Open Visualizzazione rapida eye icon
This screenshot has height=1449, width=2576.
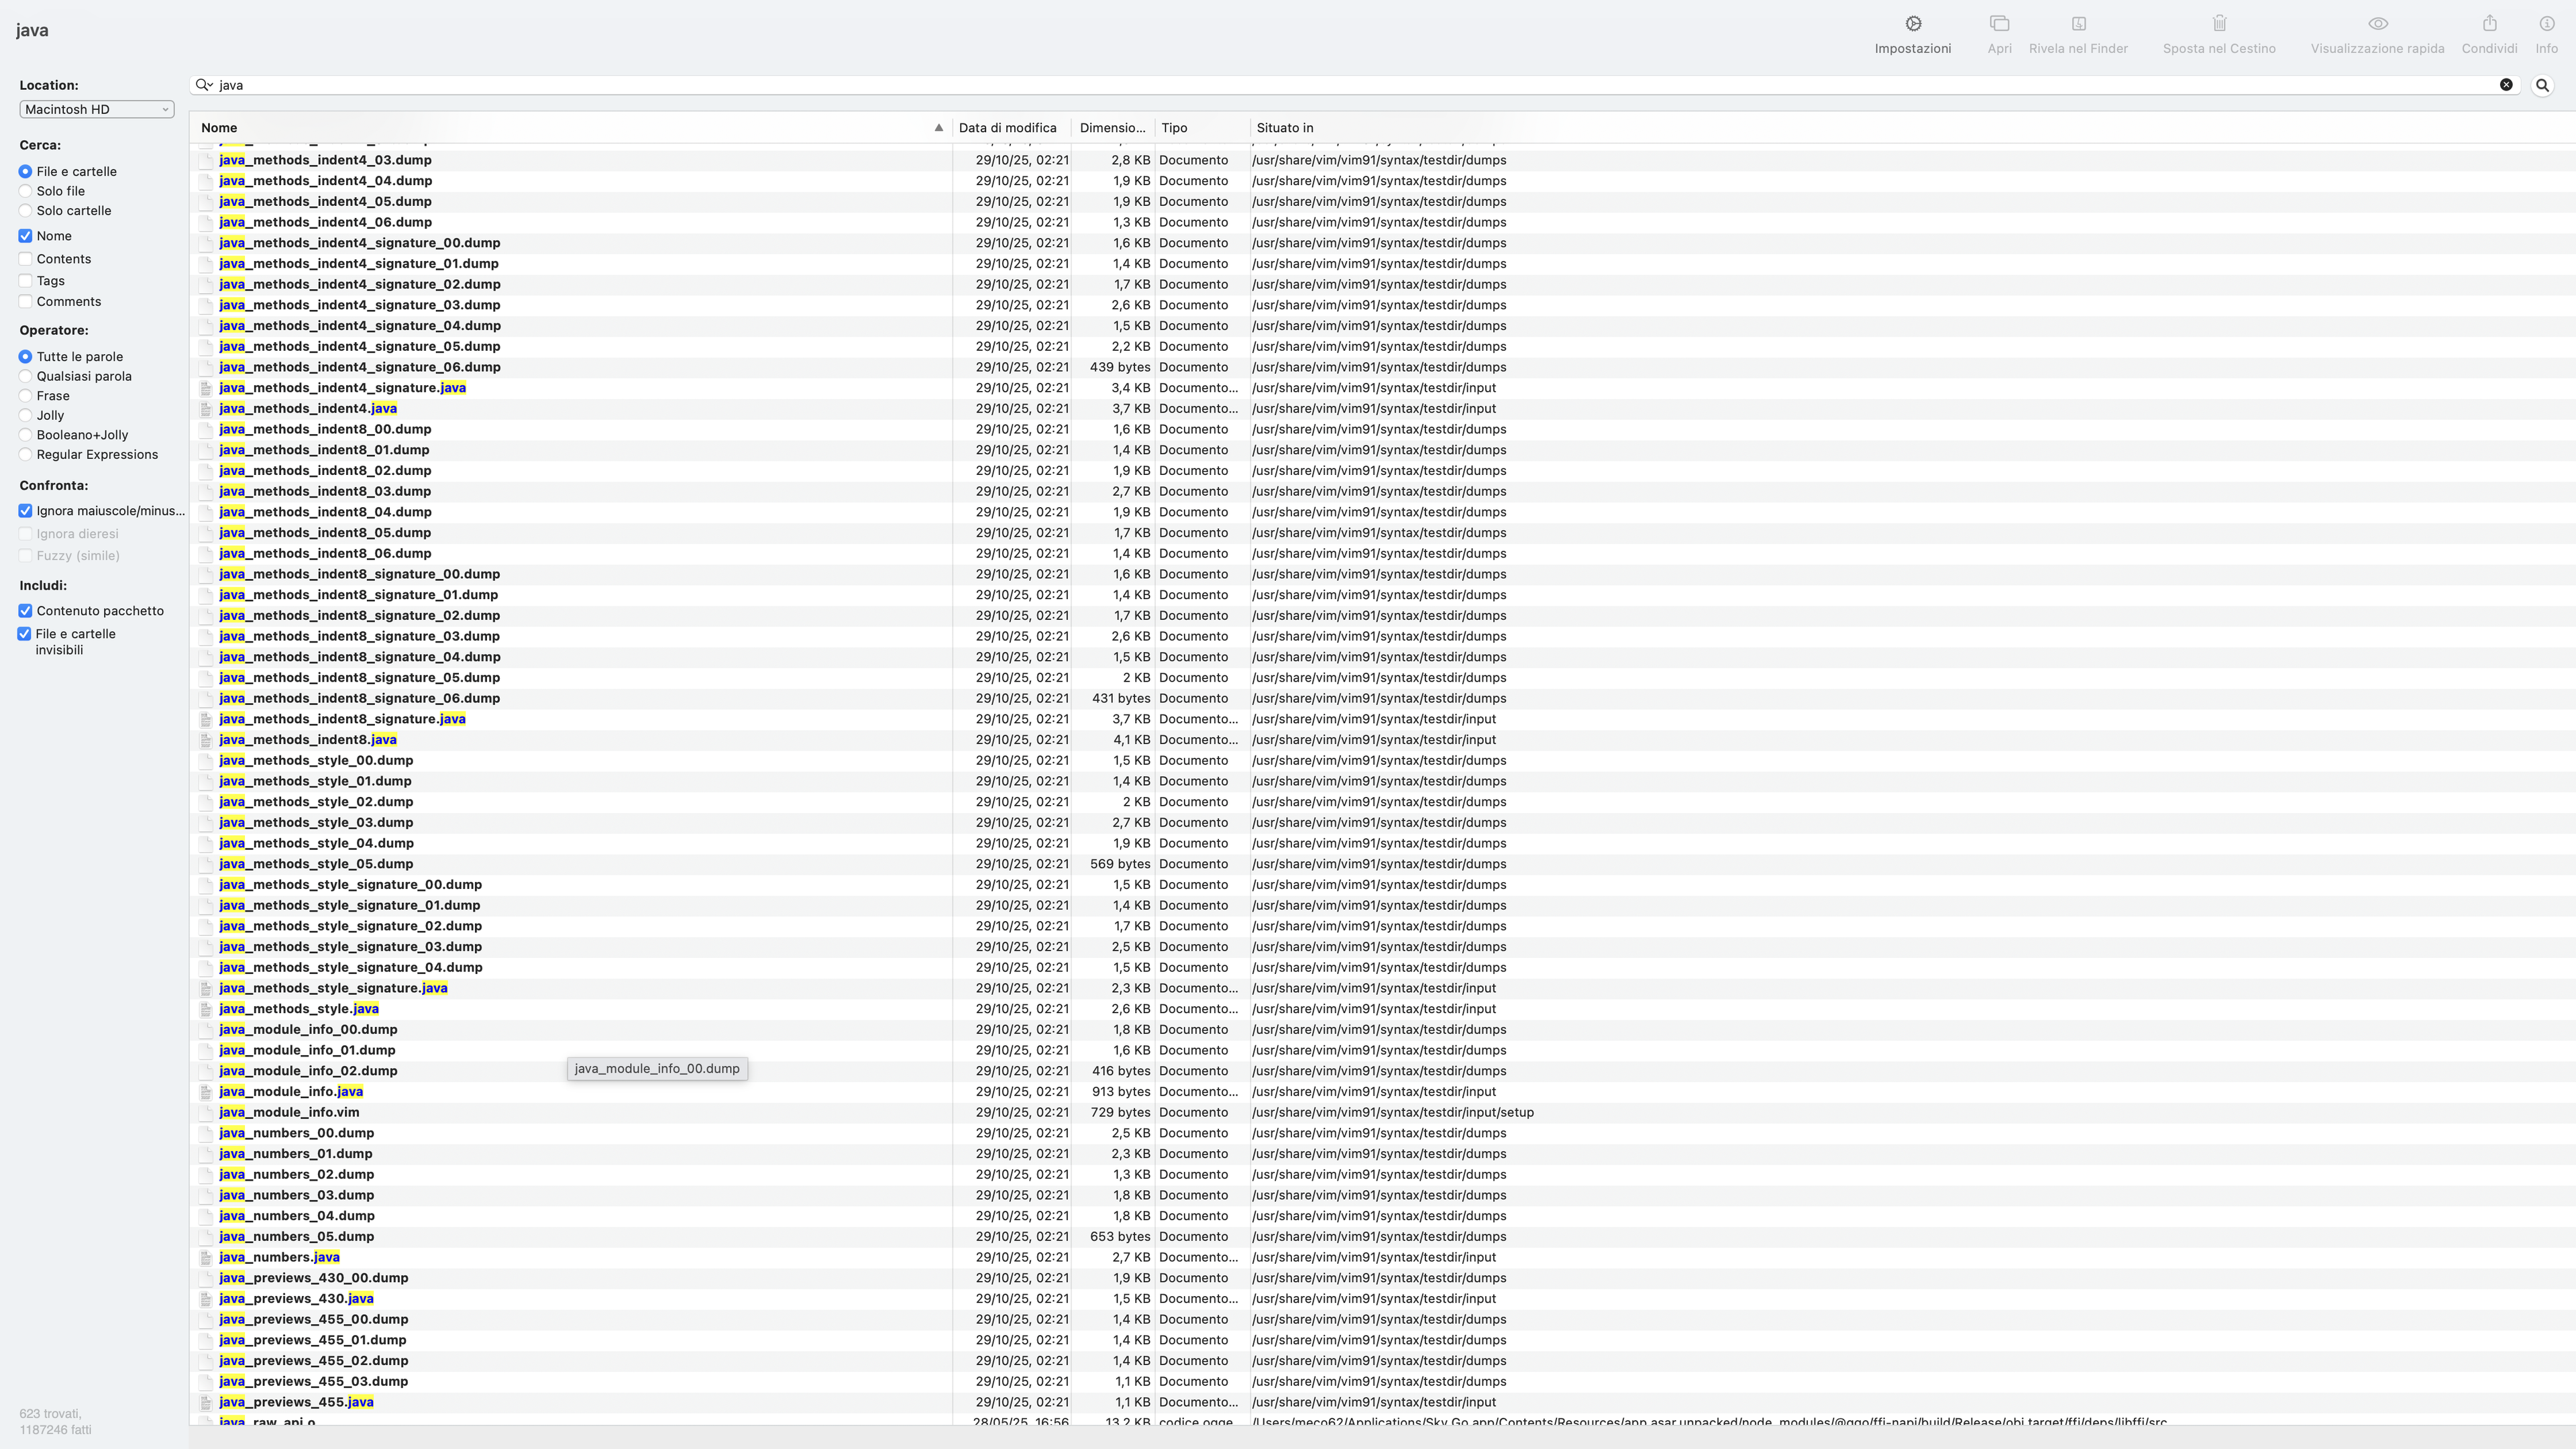point(2377,24)
